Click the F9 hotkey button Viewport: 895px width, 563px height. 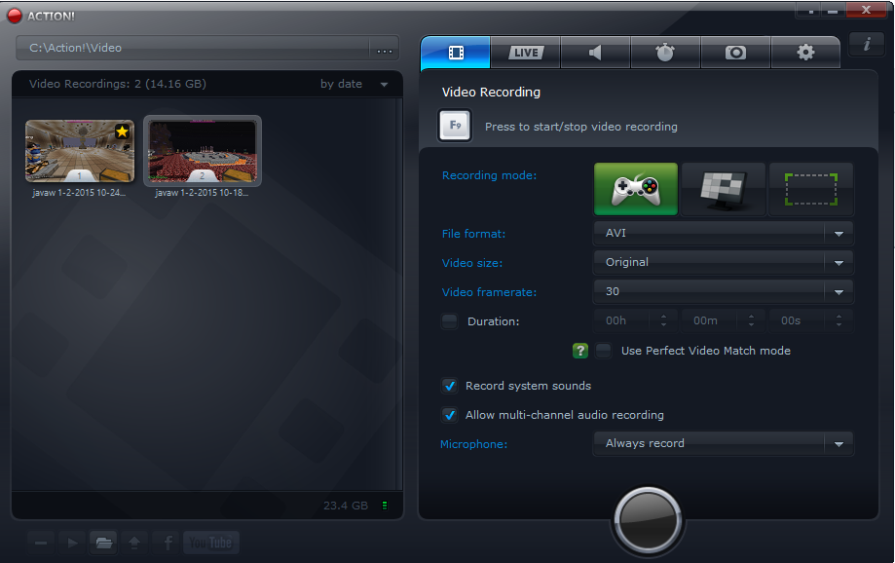[455, 126]
